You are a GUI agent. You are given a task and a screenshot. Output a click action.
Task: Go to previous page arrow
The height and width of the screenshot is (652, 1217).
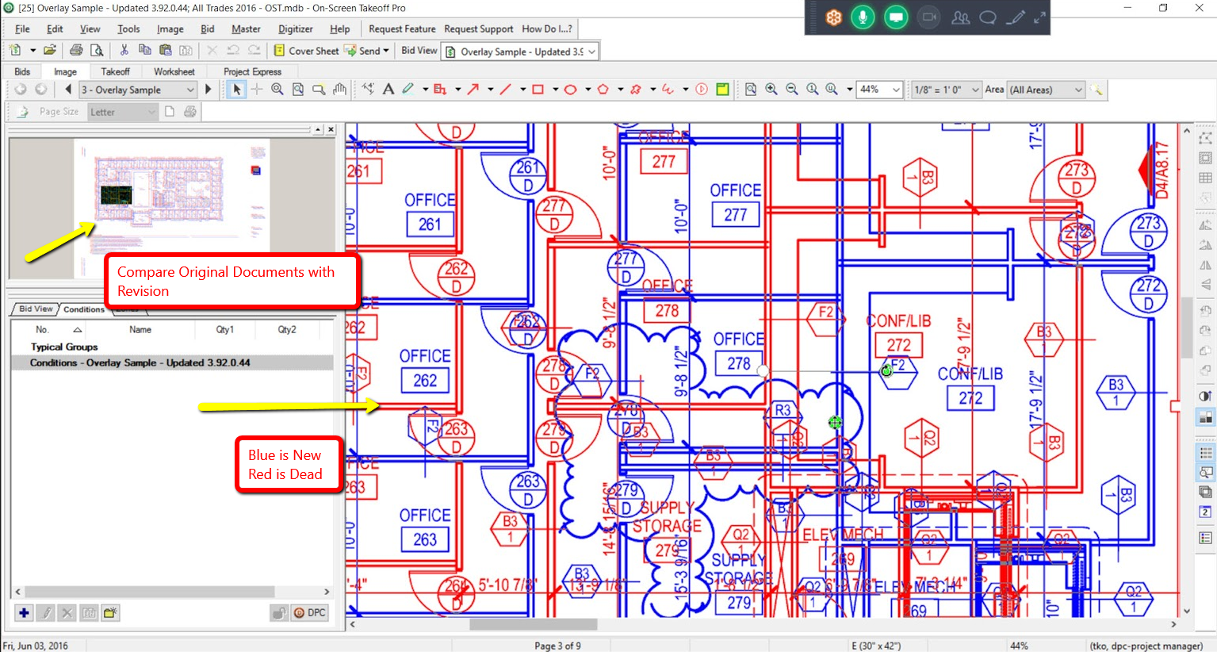pos(68,90)
